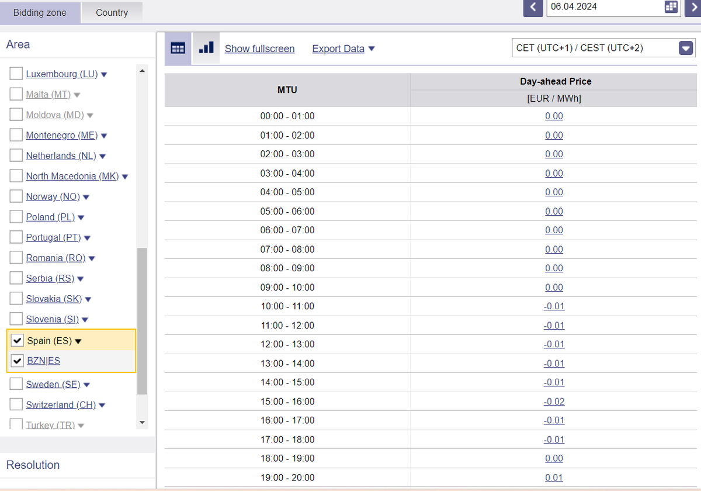Image resolution: width=701 pixels, height=491 pixels.
Task: Expand North Macedonia (MK) arrow
Action: [125, 177]
